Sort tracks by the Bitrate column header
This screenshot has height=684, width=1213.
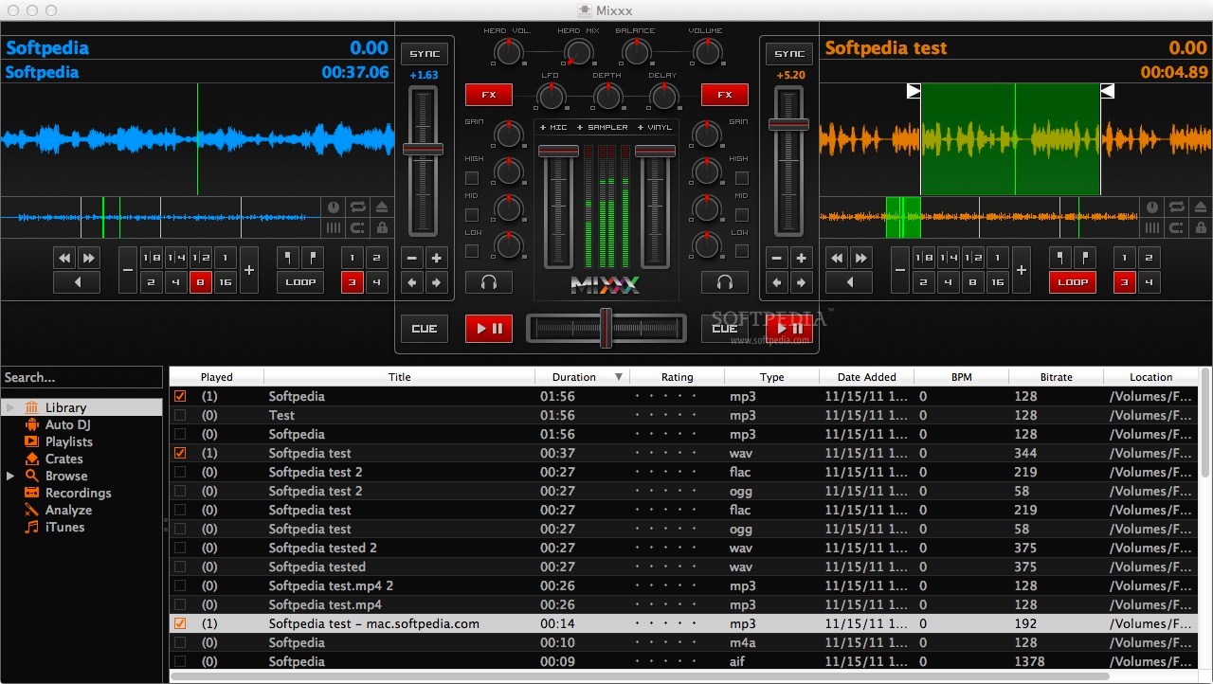pyautogui.click(x=1056, y=377)
